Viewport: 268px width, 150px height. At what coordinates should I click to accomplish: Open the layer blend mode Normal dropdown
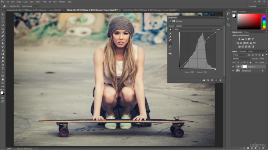[x=241, y=59]
